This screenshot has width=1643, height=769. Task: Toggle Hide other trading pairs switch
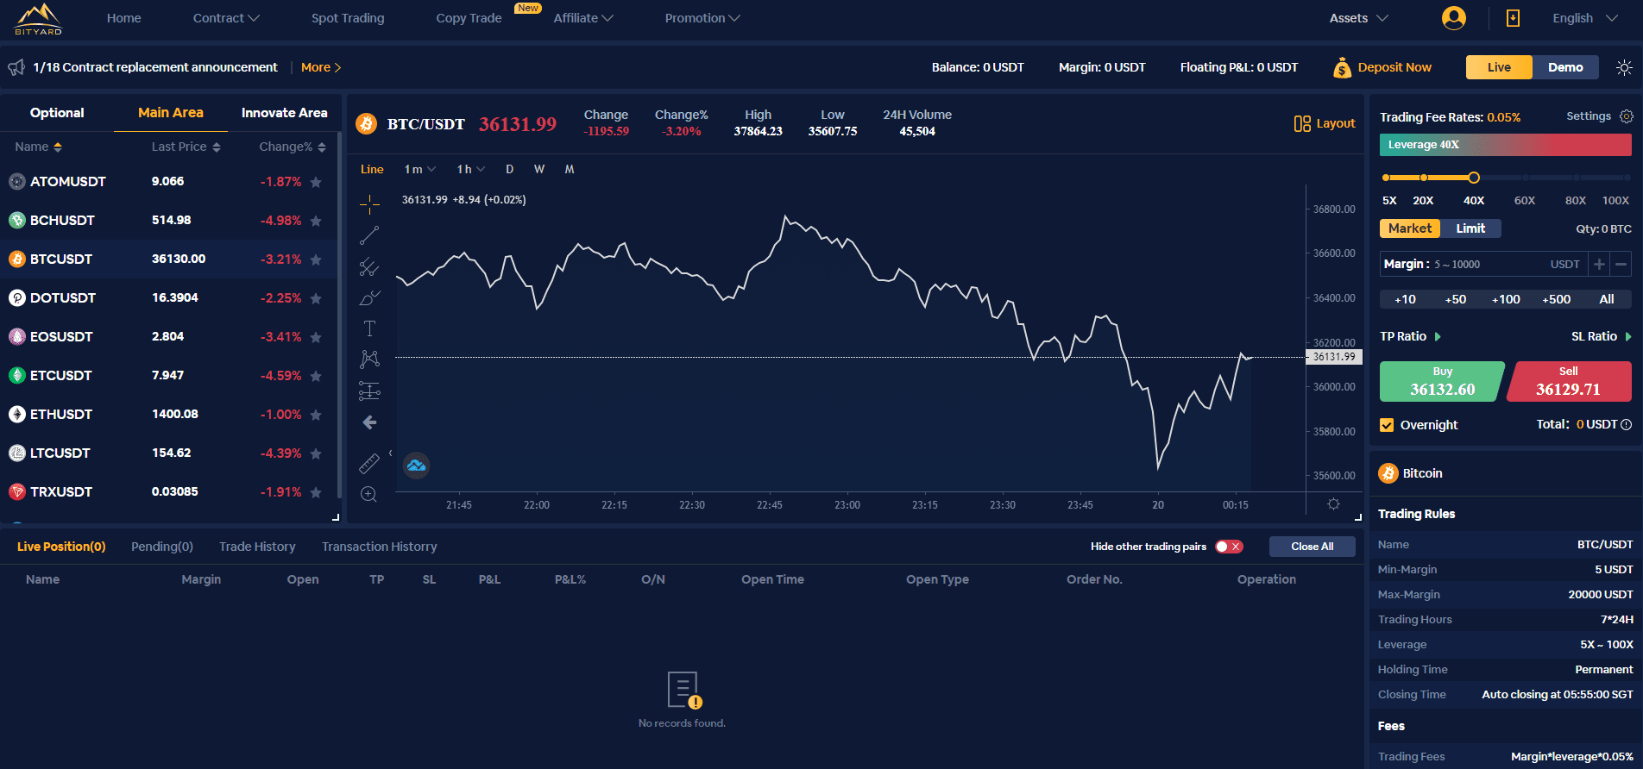coord(1229,547)
